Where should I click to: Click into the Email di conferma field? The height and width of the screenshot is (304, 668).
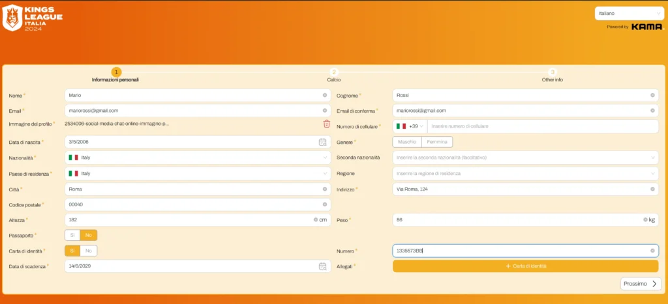coord(525,111)
